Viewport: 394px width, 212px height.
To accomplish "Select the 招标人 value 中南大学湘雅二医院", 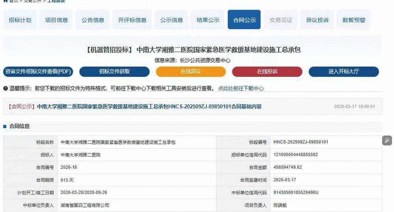I will (80, 155).
